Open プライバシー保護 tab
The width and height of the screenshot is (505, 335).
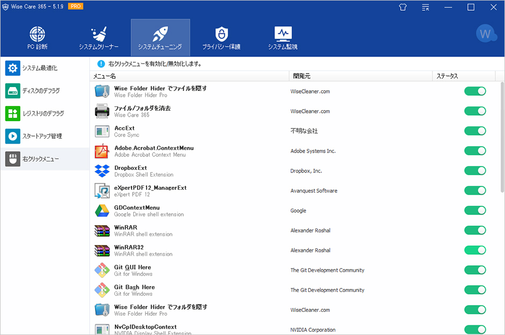pos(221,38)
